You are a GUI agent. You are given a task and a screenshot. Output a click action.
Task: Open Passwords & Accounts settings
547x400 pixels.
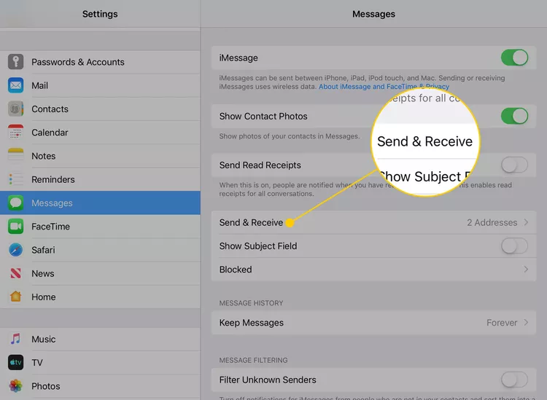coord(100,62)
